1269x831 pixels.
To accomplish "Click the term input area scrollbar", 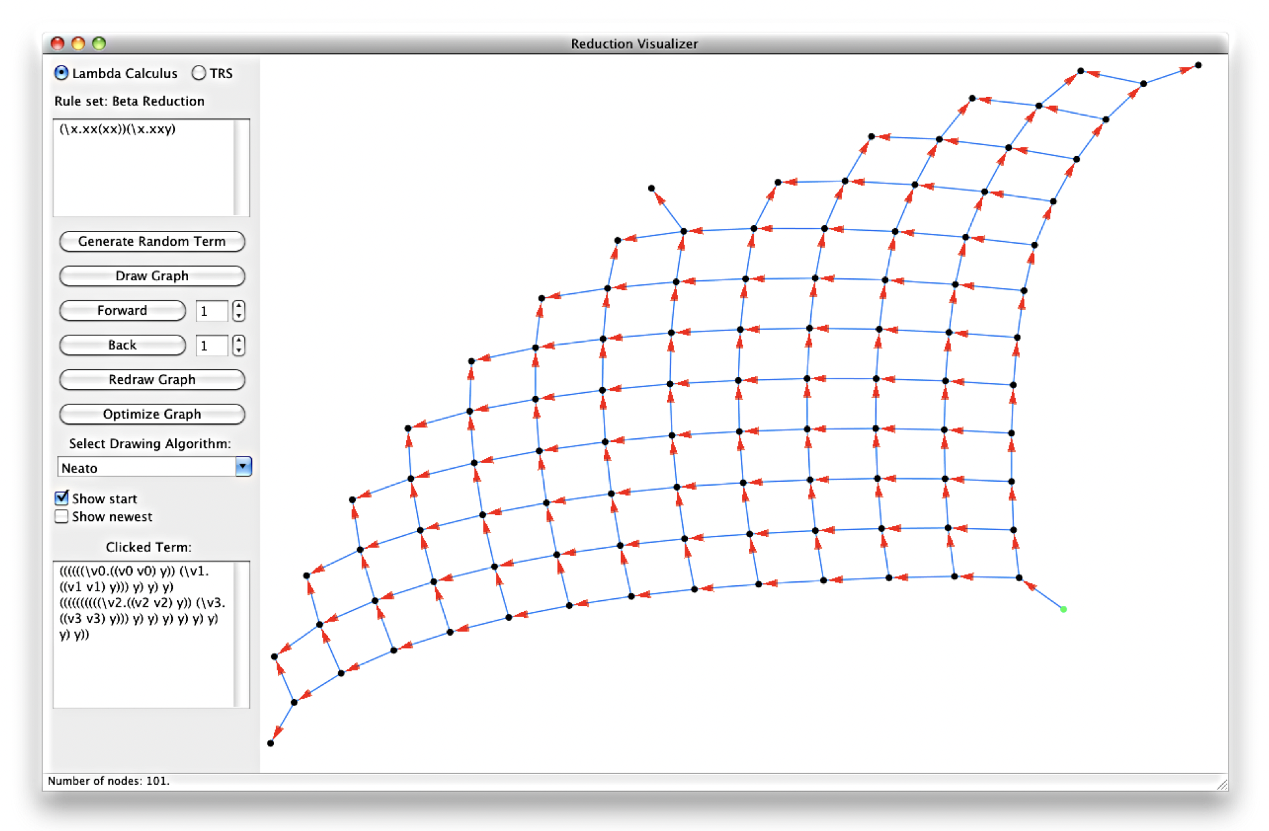I will click(242, 167).
